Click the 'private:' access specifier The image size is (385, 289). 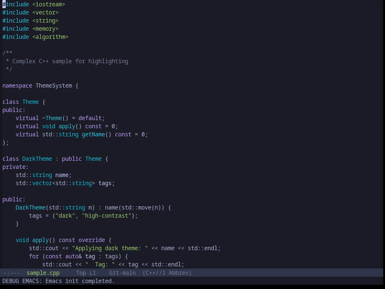pyautogui.click(x=16, y=167)
